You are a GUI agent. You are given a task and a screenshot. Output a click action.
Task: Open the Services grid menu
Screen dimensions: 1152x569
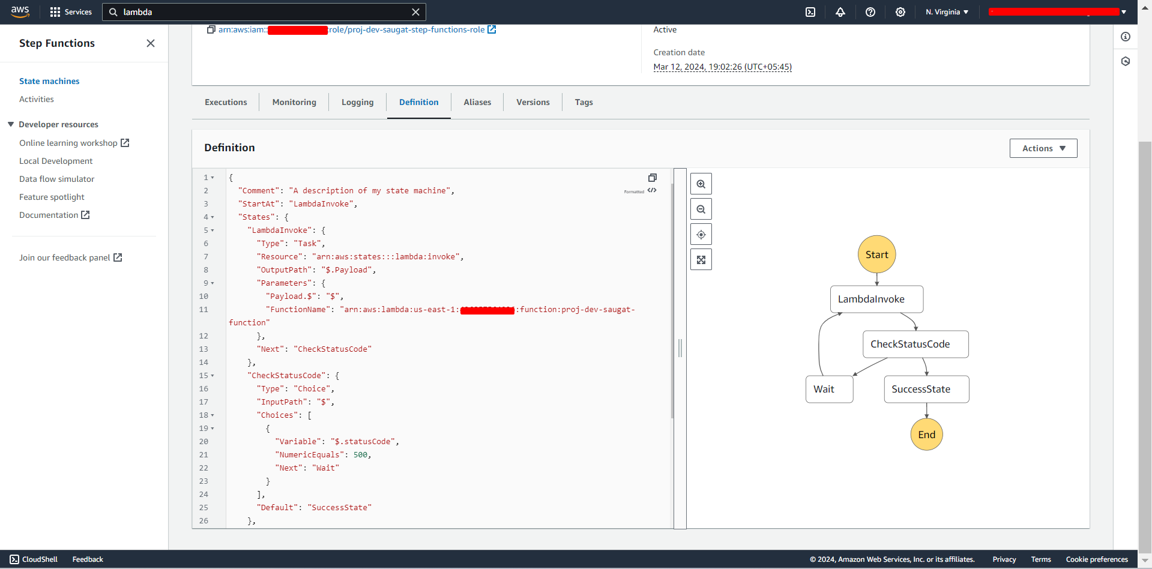[71, 12]
